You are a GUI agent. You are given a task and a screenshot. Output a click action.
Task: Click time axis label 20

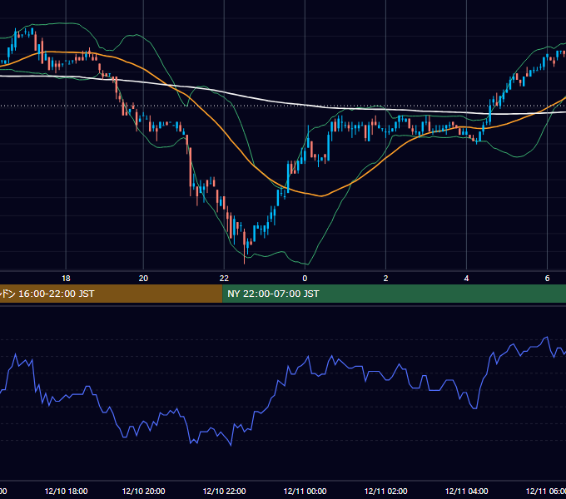click(x=143, y=279)
